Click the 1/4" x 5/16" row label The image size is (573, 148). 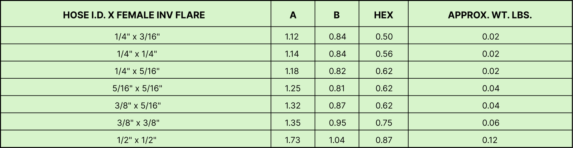[137, 71]
